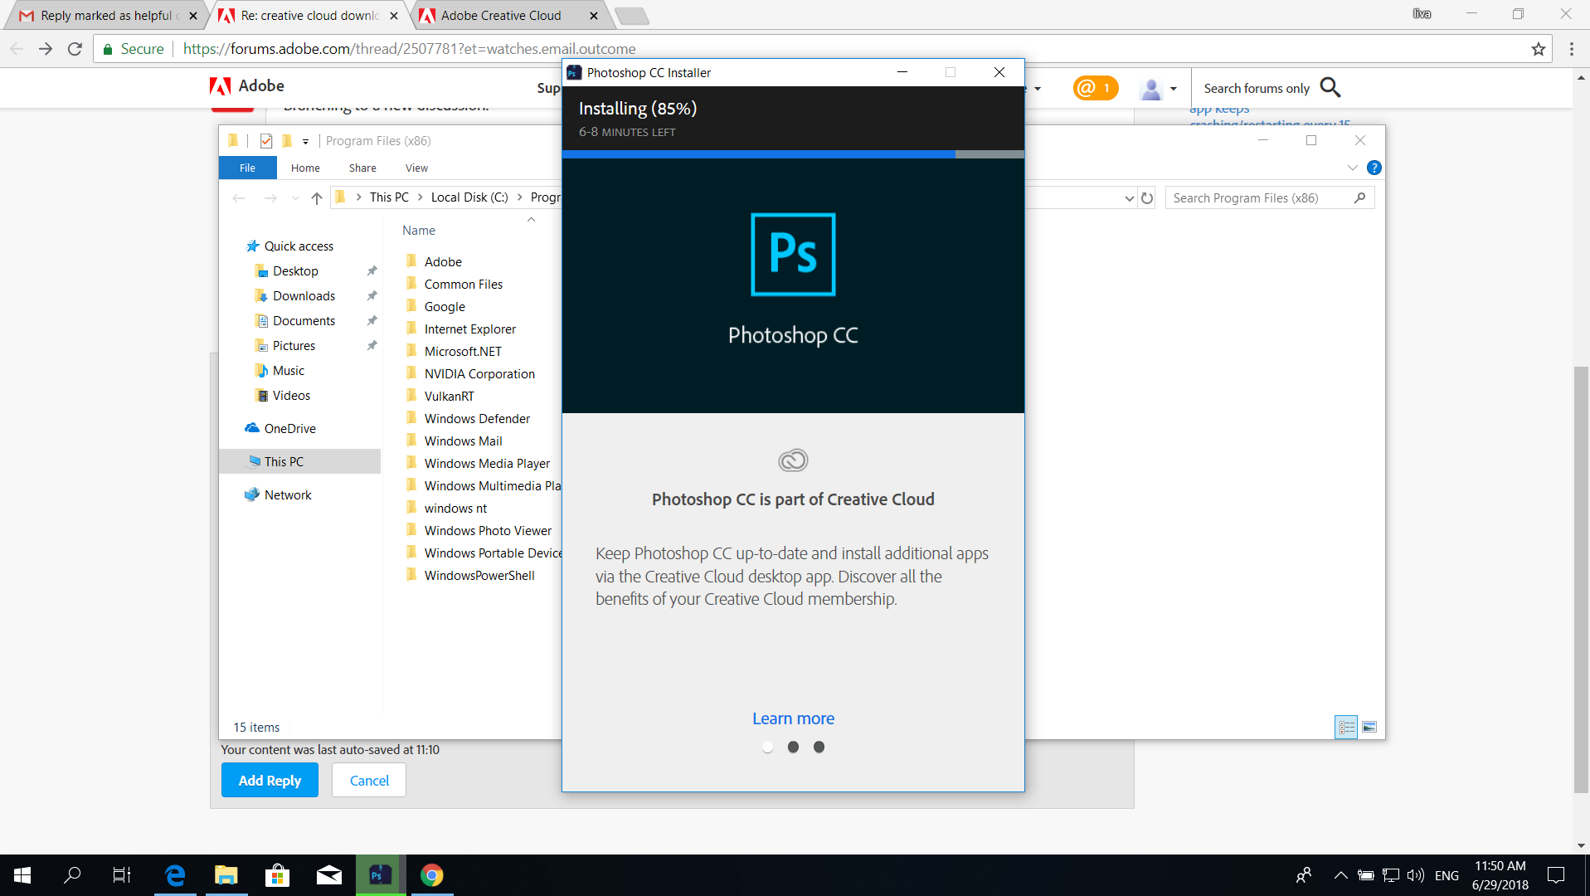Switch to details view in File Explorer
This screenshot has width=1590, height=896.
[x=1346, y=728]
